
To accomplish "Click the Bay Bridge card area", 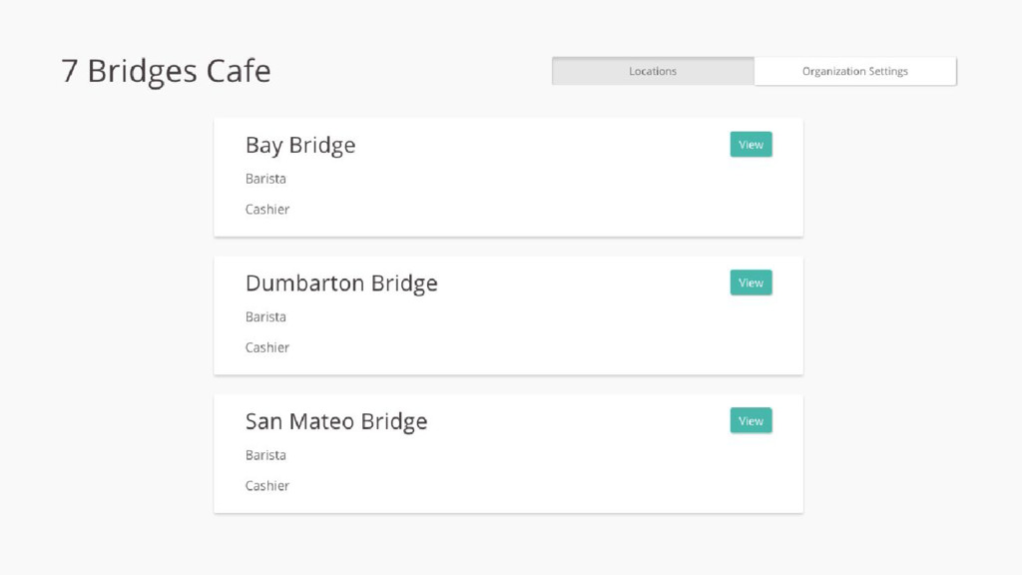I will click(x=508, y=178).
